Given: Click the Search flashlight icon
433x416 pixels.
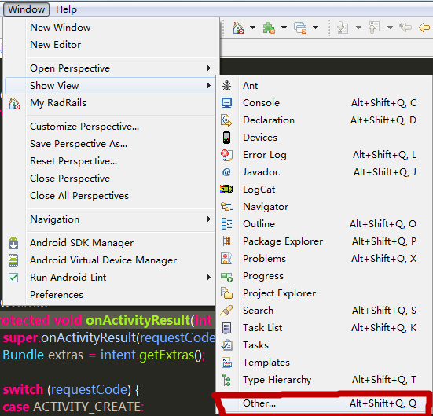Looking at the screenshot, I should point(226,311).
